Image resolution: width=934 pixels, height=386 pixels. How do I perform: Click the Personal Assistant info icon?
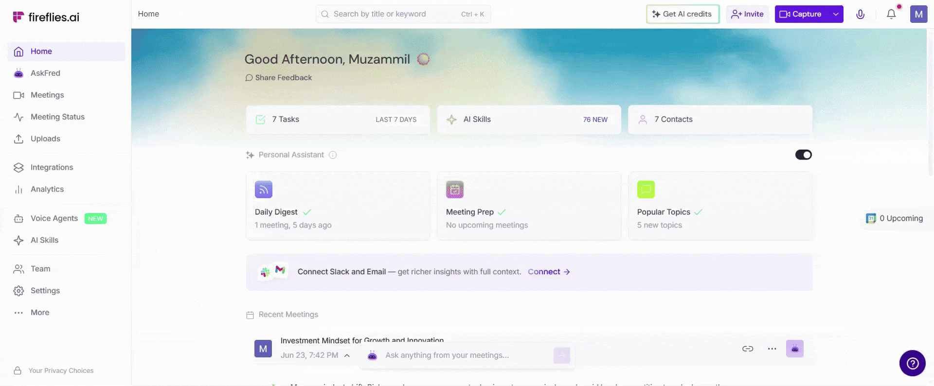click(x=333, y=155)
